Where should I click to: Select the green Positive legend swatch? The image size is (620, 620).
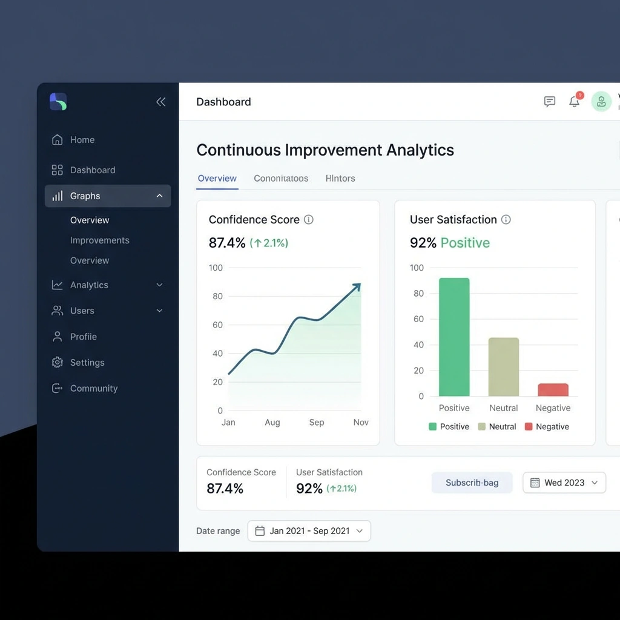pos(432,426)
